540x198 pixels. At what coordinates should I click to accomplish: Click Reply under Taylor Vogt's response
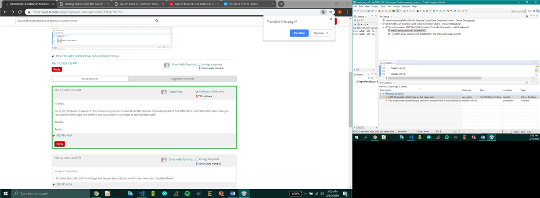pyautogui.click(x=60, y=144)
